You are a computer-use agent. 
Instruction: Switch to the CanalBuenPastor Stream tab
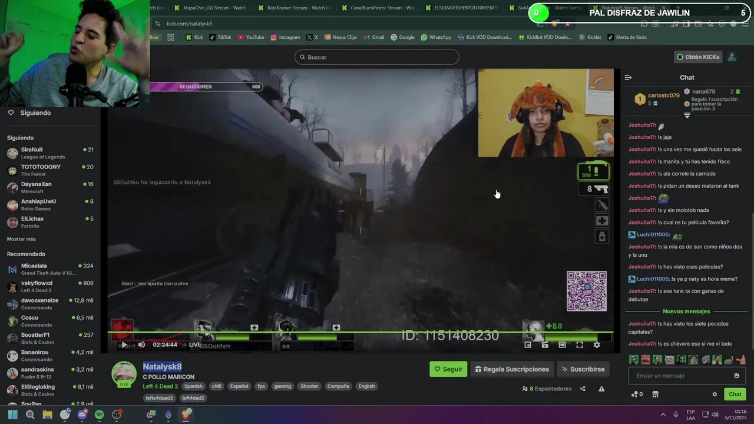pos(378,8)
